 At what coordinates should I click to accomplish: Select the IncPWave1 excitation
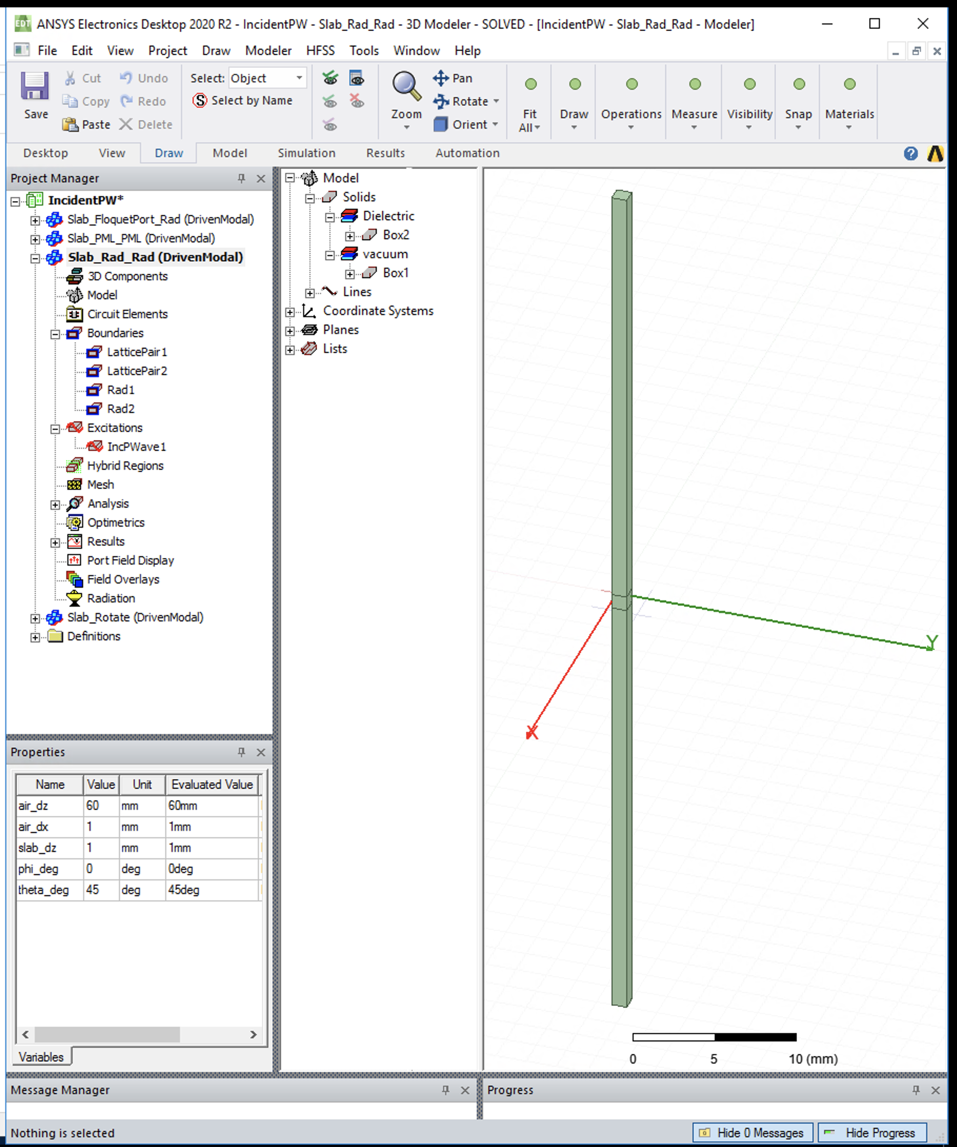pos(136,447)
